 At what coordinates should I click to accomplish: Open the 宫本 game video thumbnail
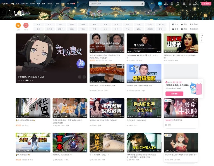70,143
